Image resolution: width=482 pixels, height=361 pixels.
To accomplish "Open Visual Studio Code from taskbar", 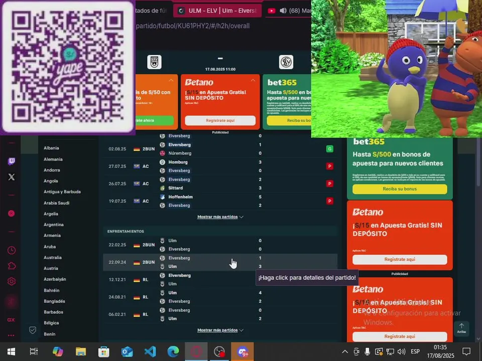I will pos(150,351).
